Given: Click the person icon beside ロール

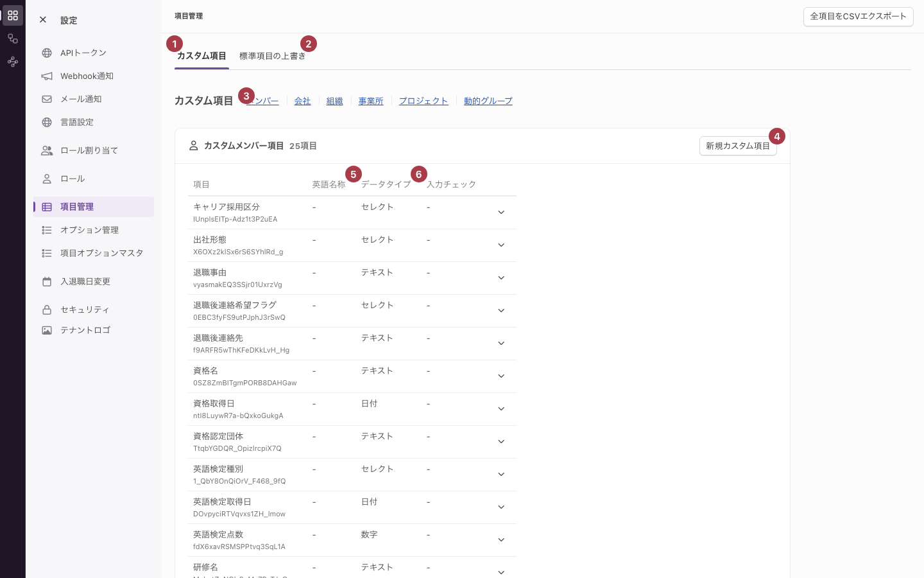Looking at the screenshot, I should 47,179.
